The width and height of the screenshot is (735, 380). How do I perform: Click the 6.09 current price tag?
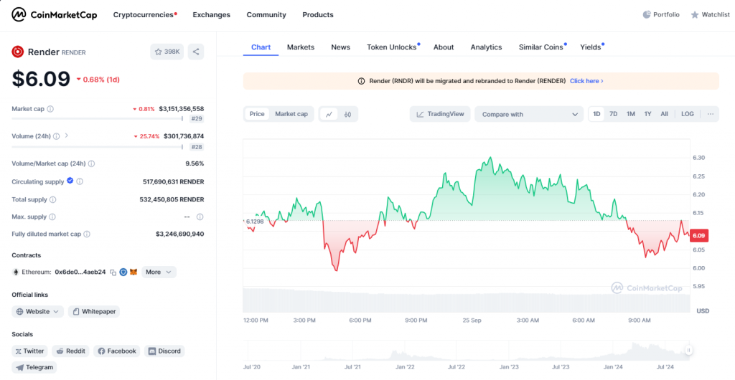pyautogui.click(x=699, y=236)
